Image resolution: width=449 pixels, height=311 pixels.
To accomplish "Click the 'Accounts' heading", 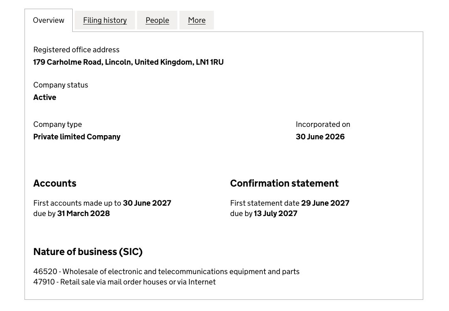I will [55, 183].
